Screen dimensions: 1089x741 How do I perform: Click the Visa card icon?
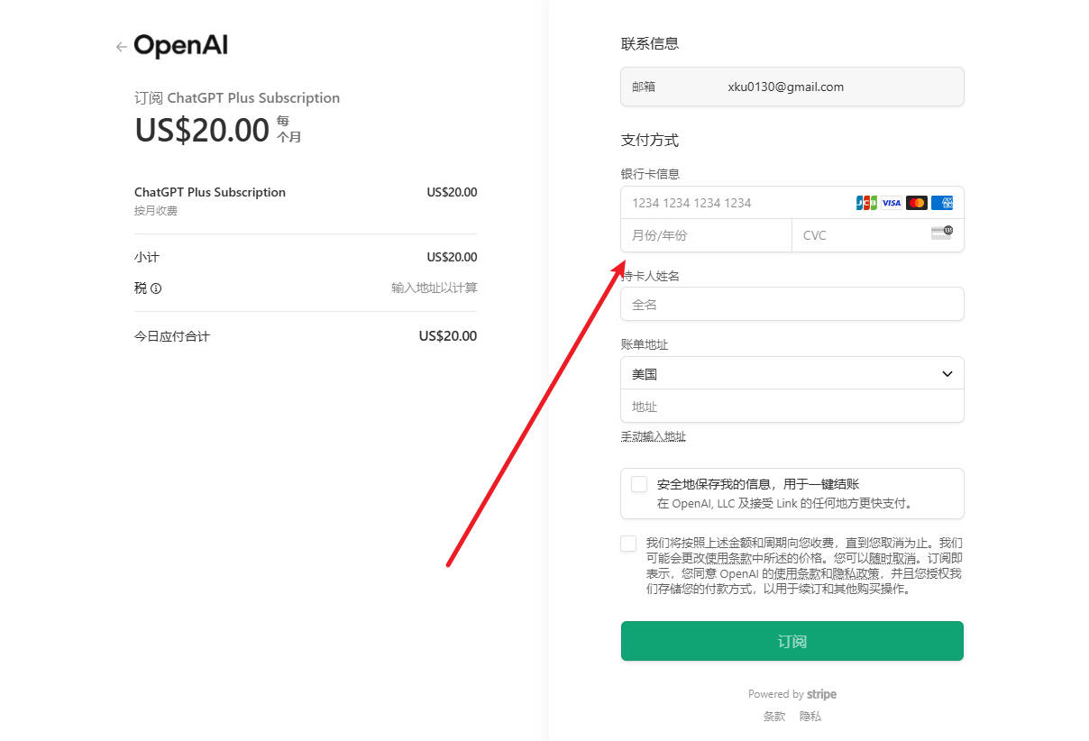click(x=892, y=203)
